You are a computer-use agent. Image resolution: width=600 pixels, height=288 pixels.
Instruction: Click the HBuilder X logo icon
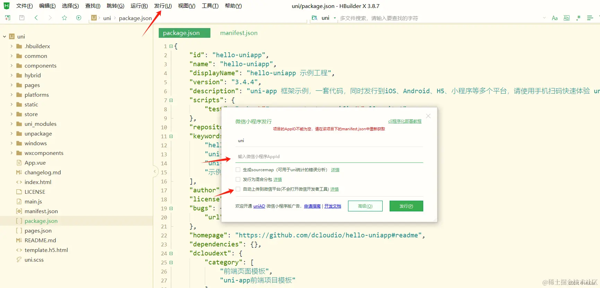pos(7,6)
